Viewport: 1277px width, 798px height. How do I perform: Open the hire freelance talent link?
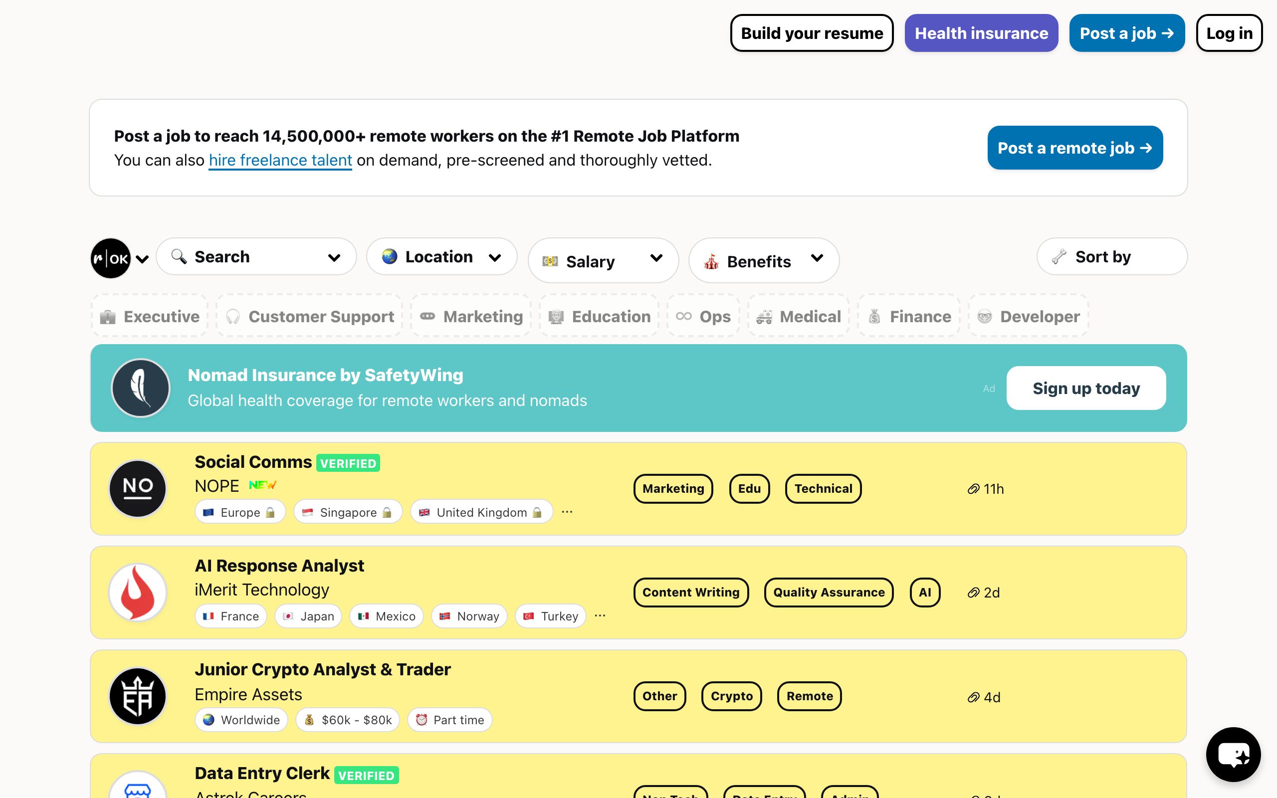point(280,160)
